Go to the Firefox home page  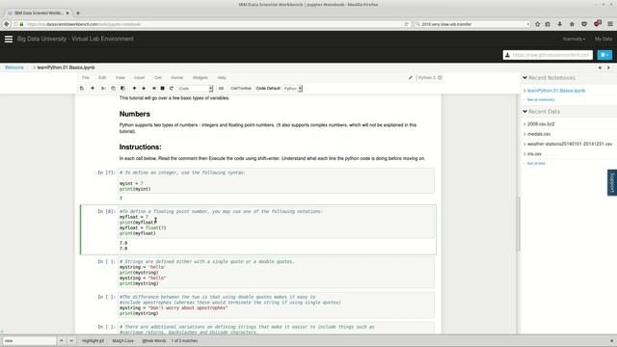572,24
